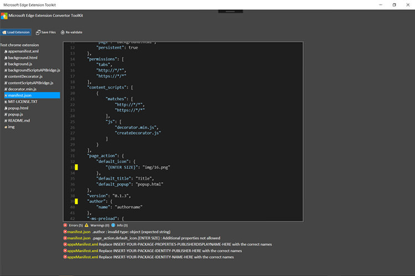This screenshot has width=415, height=276.
Task: Click the folder icon beside img
Action: click(x=6, y=127)
